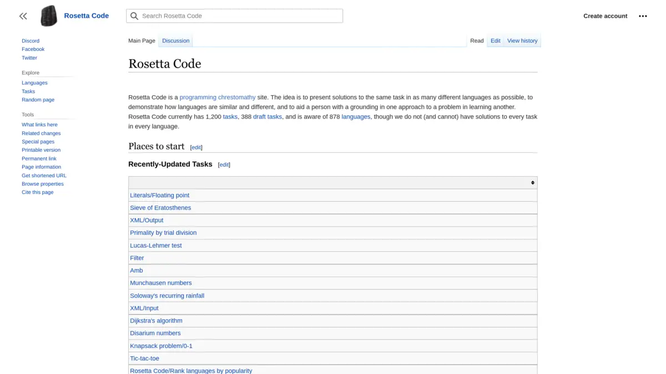Open Special pages from the sidebar
The image size is (666, 374).
click(x=38, y=141)
